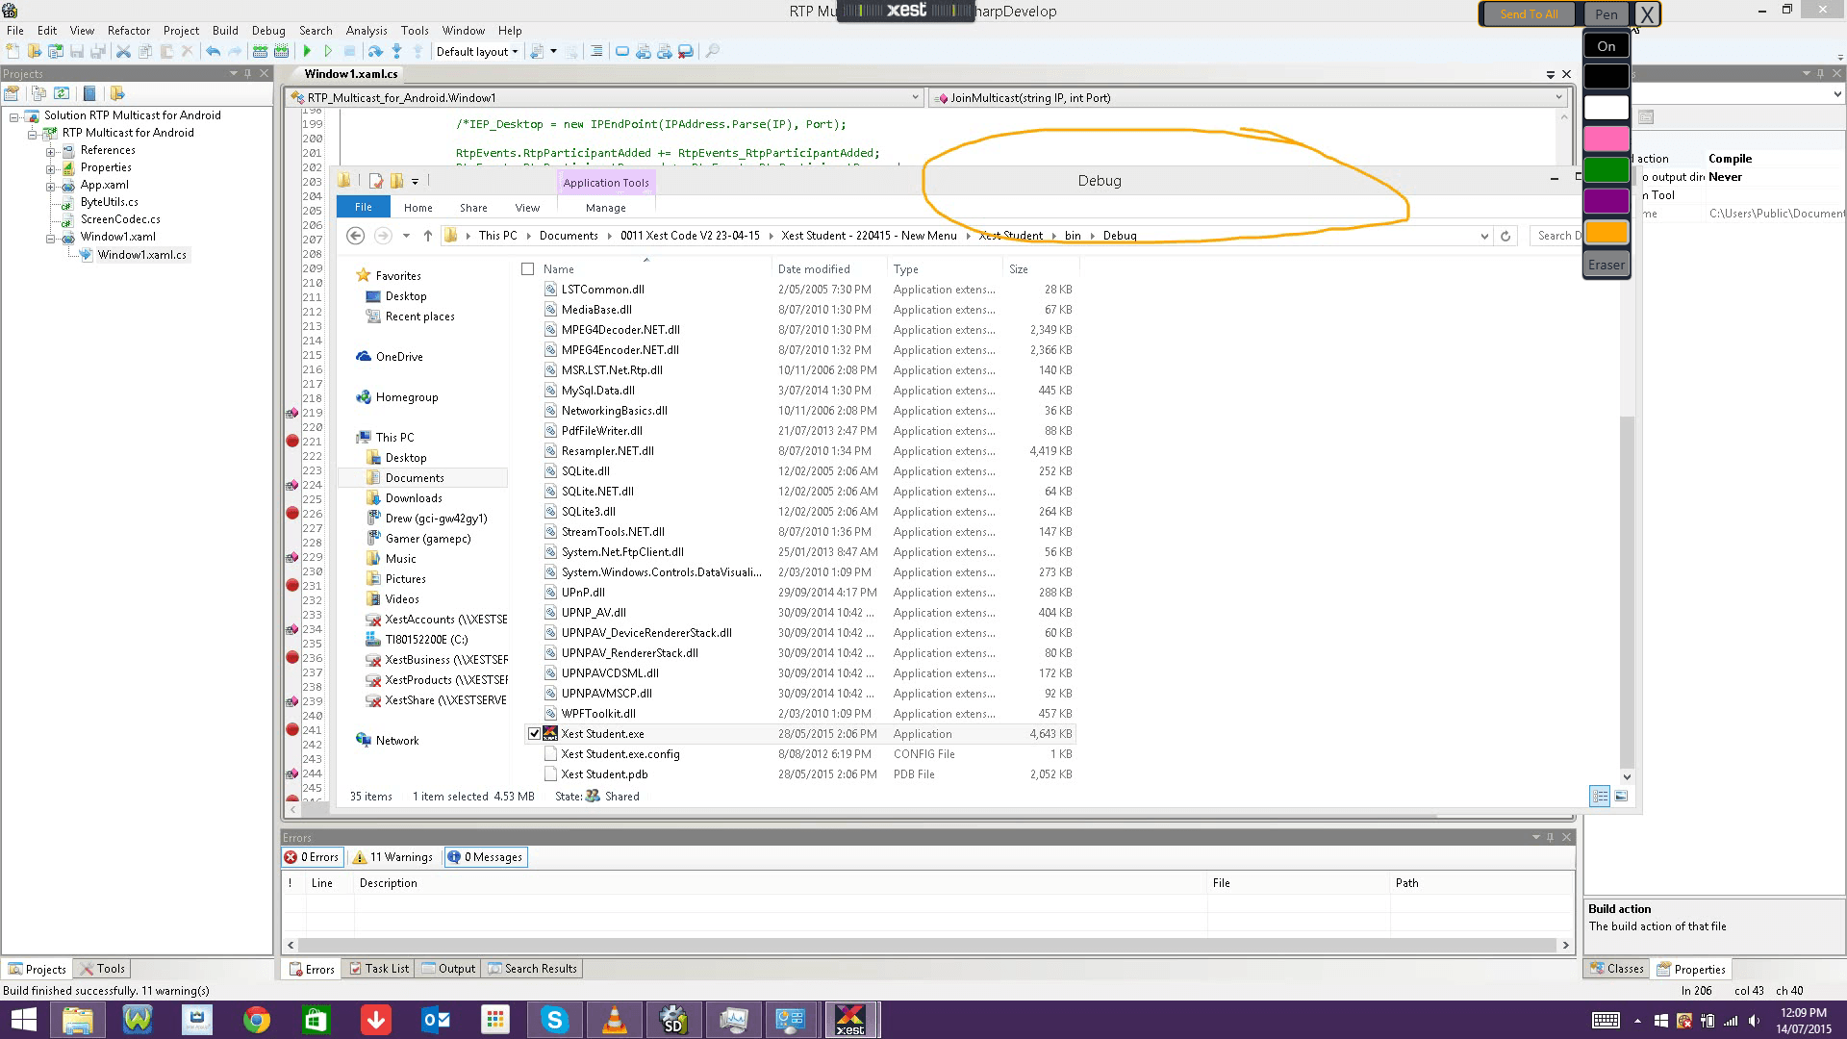This screenshot has height=1039, width=1847.
Task: Click the Clear Bookmarks toolbar icon
Action: click(x=686, y=51)
